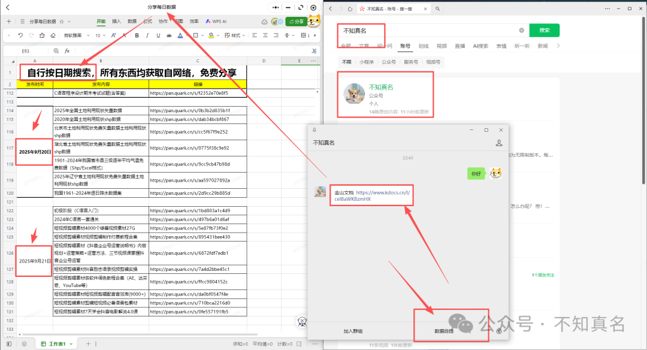Viewport: 647px width, 350px height.
Task: Select the 视频 search category tab
Action: [442, 46]
